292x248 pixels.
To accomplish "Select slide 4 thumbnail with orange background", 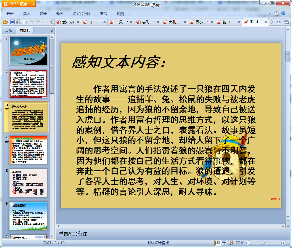I will coord(28,150).
